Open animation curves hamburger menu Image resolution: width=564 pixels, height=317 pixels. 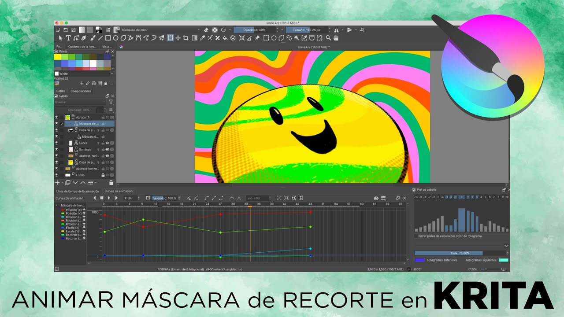click(x=383, y=198)
